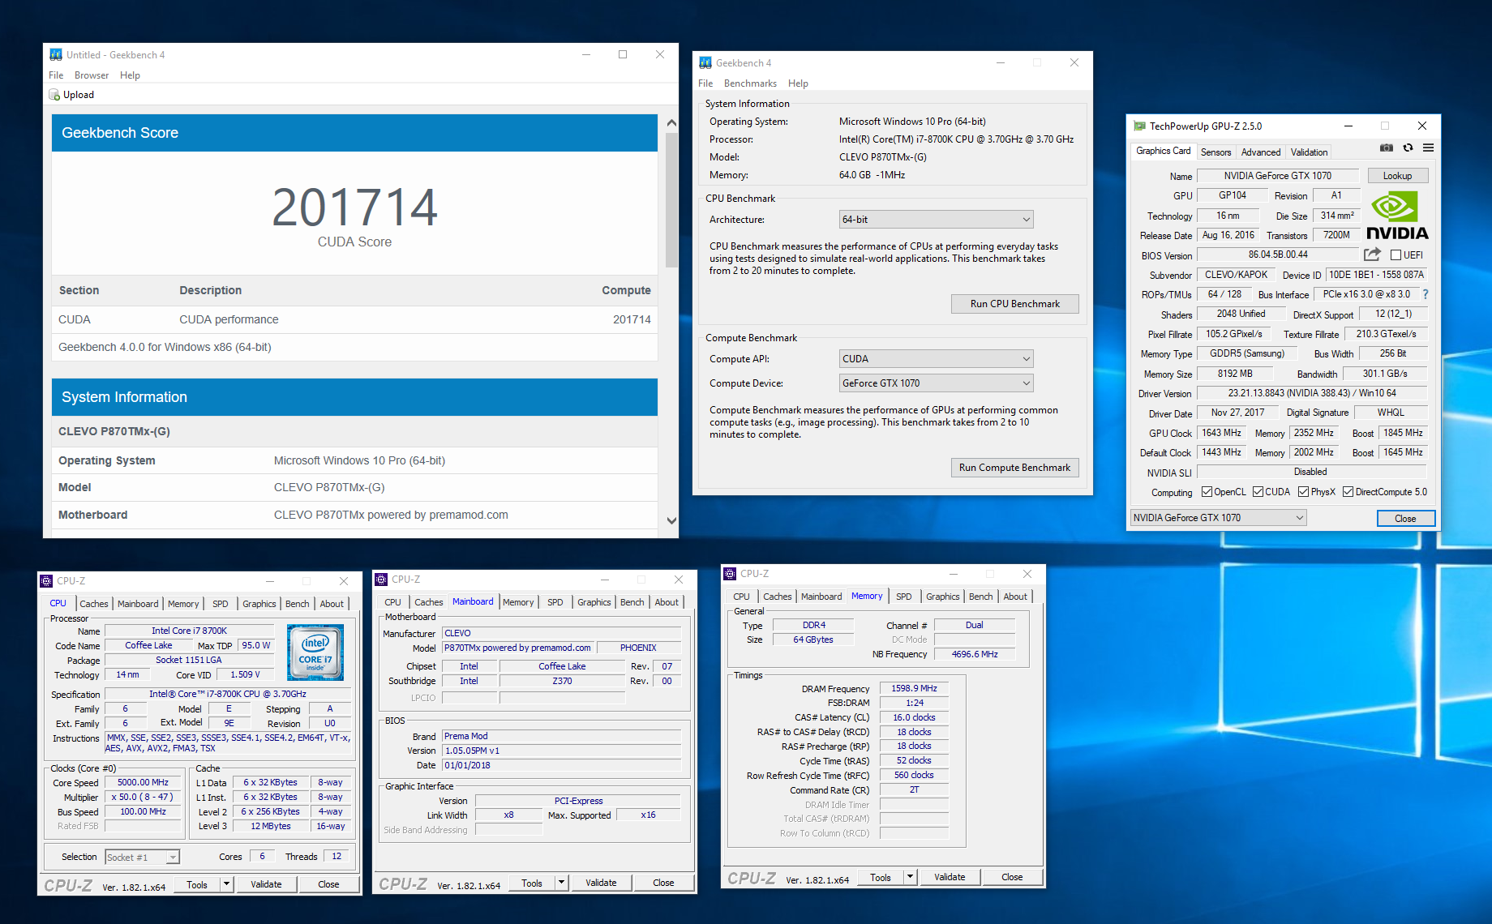Click the Intel Core i7 badge in CPU-Z
The height and width of the screenshot is (924, 1492).
315,652
